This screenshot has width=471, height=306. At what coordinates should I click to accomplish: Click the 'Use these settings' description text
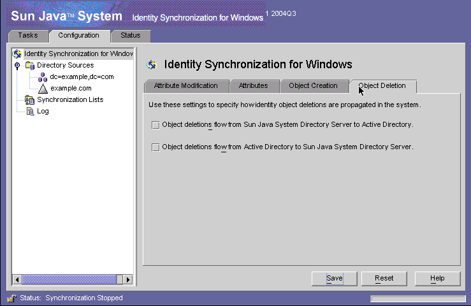pos(285,105)
